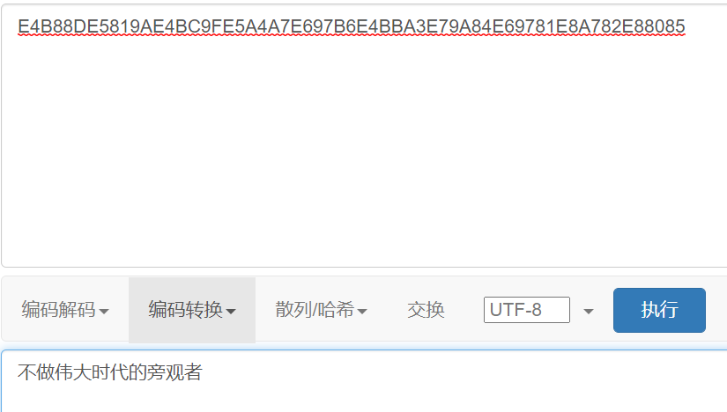727x412 pixels.
Task: Select the 交换 swap option
Action: point(426,310)
